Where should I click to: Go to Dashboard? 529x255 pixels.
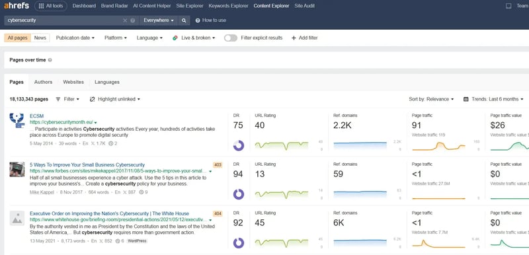(84, 6)
